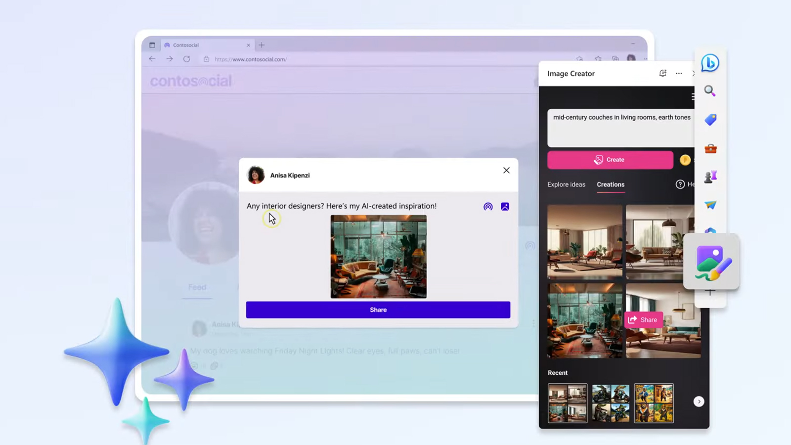Image resolution: width=791 pixels, height=445 pixels.
Task: Open Bing Chat icon in sidebar
Action: pyautogui.click(x=710, y=63)
